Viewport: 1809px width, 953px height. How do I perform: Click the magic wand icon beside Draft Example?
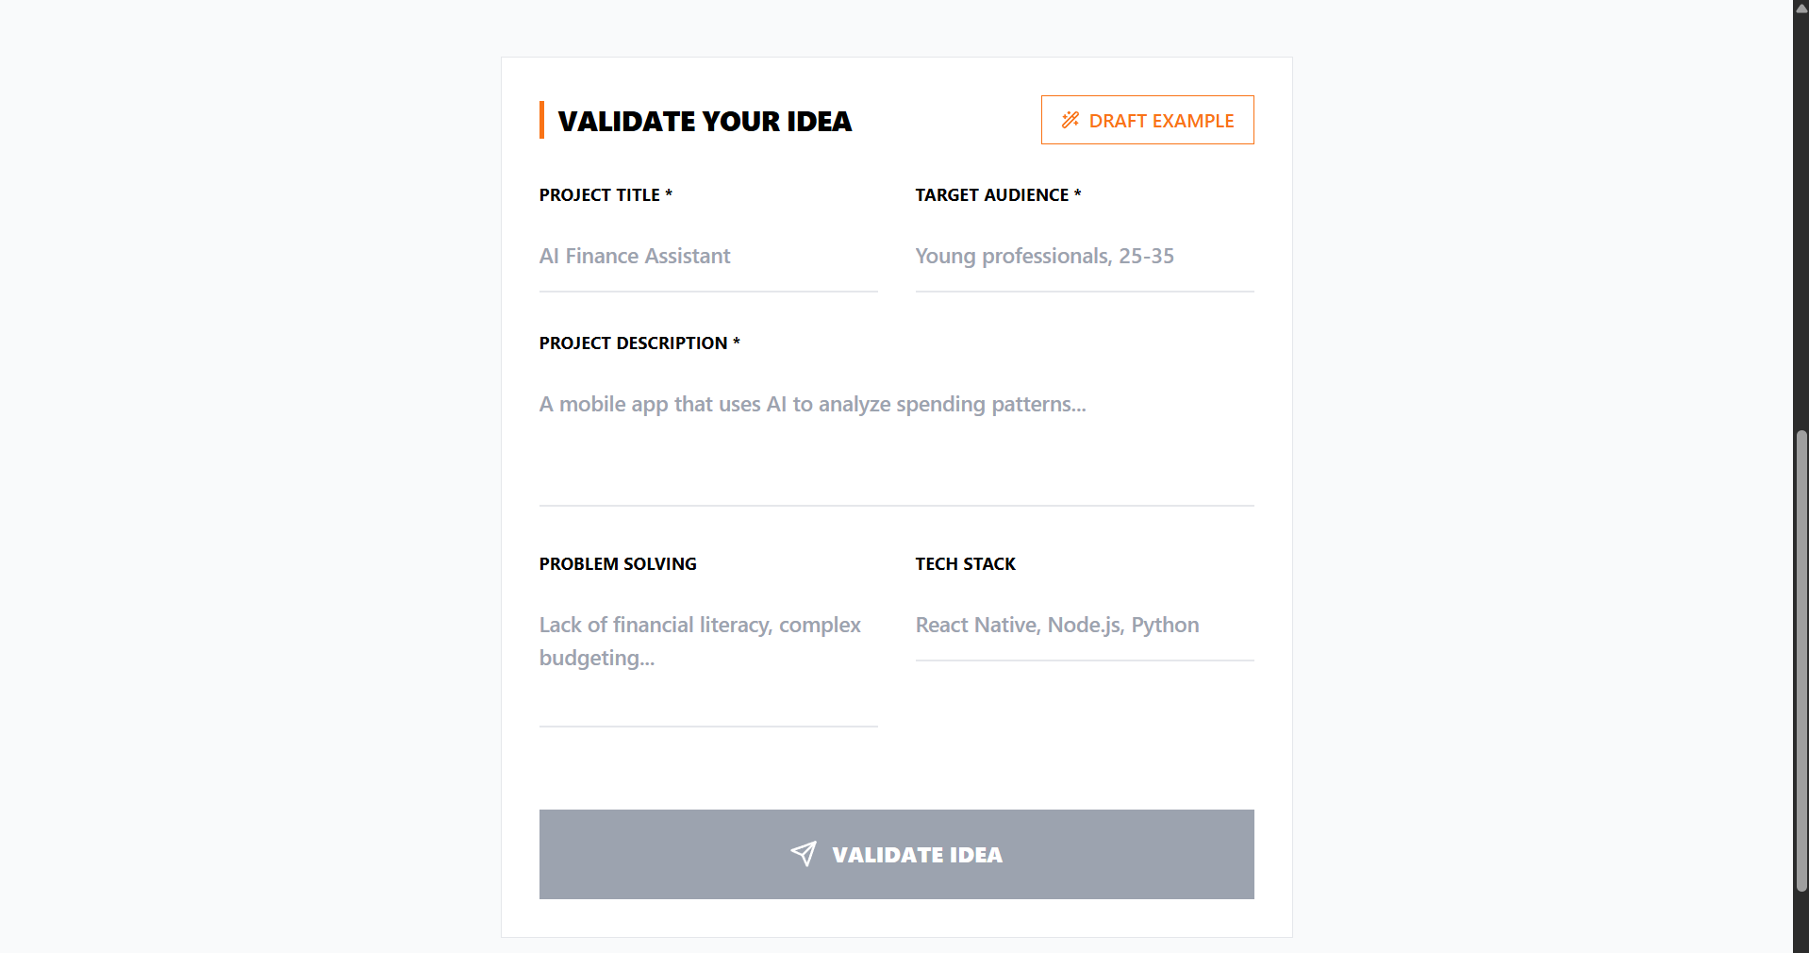point(1070,120)
